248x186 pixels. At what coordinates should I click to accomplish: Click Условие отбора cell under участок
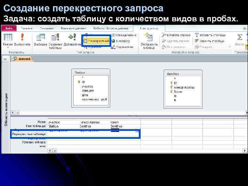click(63, 142)
